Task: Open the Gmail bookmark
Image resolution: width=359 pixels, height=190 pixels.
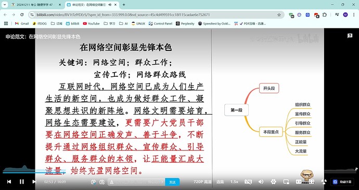Action: (22, 23)
